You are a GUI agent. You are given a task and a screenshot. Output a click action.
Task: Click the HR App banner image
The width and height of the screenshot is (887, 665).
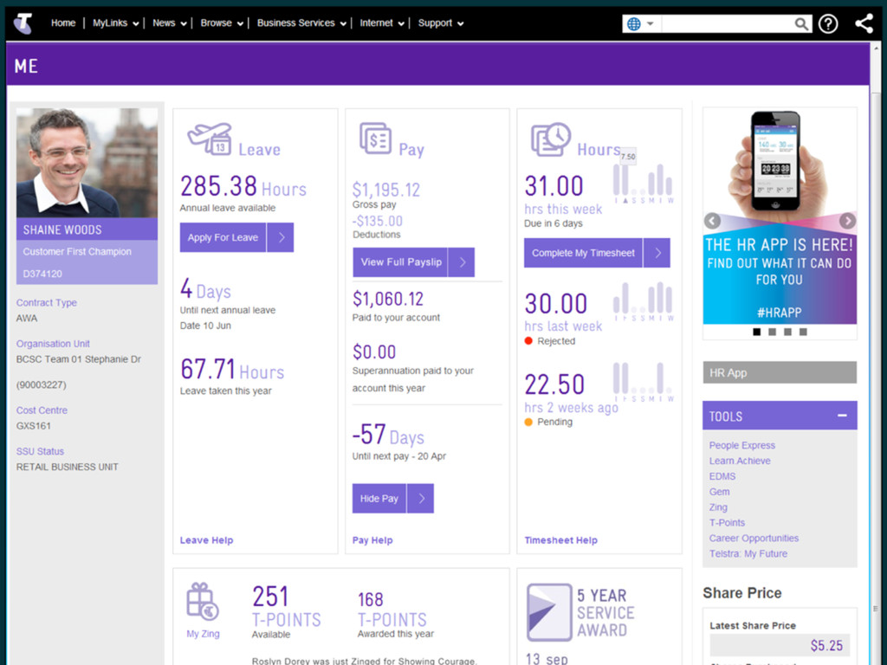(780, 216)
